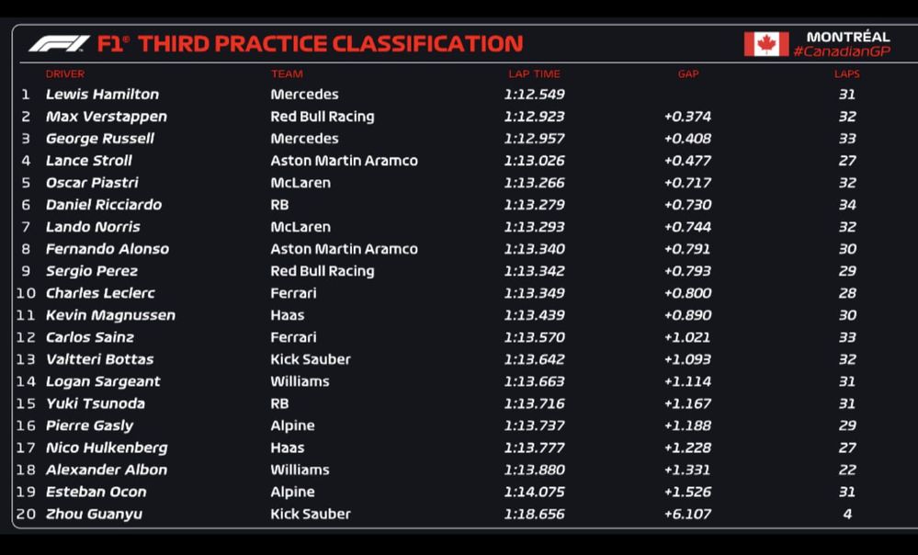Click Charles Leclerc's Ferrari team name
The width and height of the screenshot is (918, 555).
click(x=293, y=293)
